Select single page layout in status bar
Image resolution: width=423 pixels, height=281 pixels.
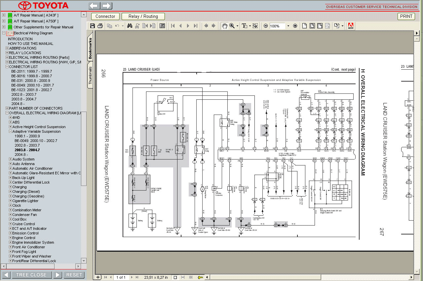[x=175, y=277]
